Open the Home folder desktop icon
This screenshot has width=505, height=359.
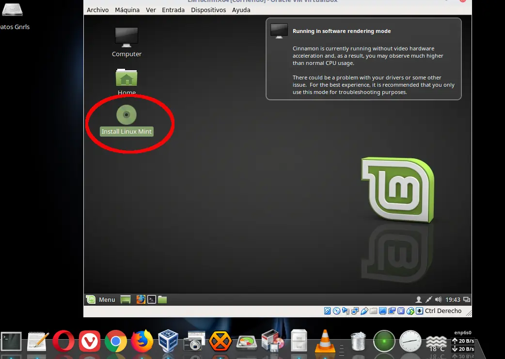coord(126,82)
